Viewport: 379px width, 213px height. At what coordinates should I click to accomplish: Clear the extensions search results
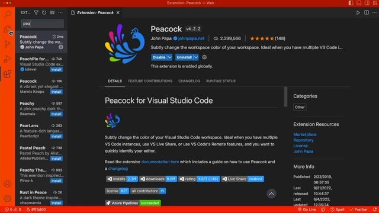point(52,12)
